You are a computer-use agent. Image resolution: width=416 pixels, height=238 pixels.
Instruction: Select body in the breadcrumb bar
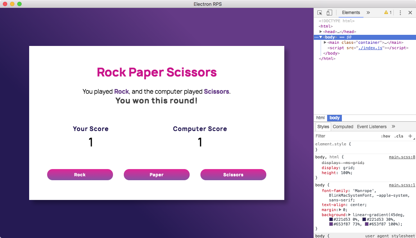(335, 118)
